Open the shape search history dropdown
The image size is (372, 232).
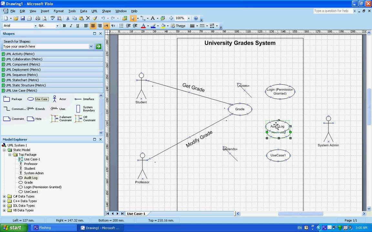91,46
